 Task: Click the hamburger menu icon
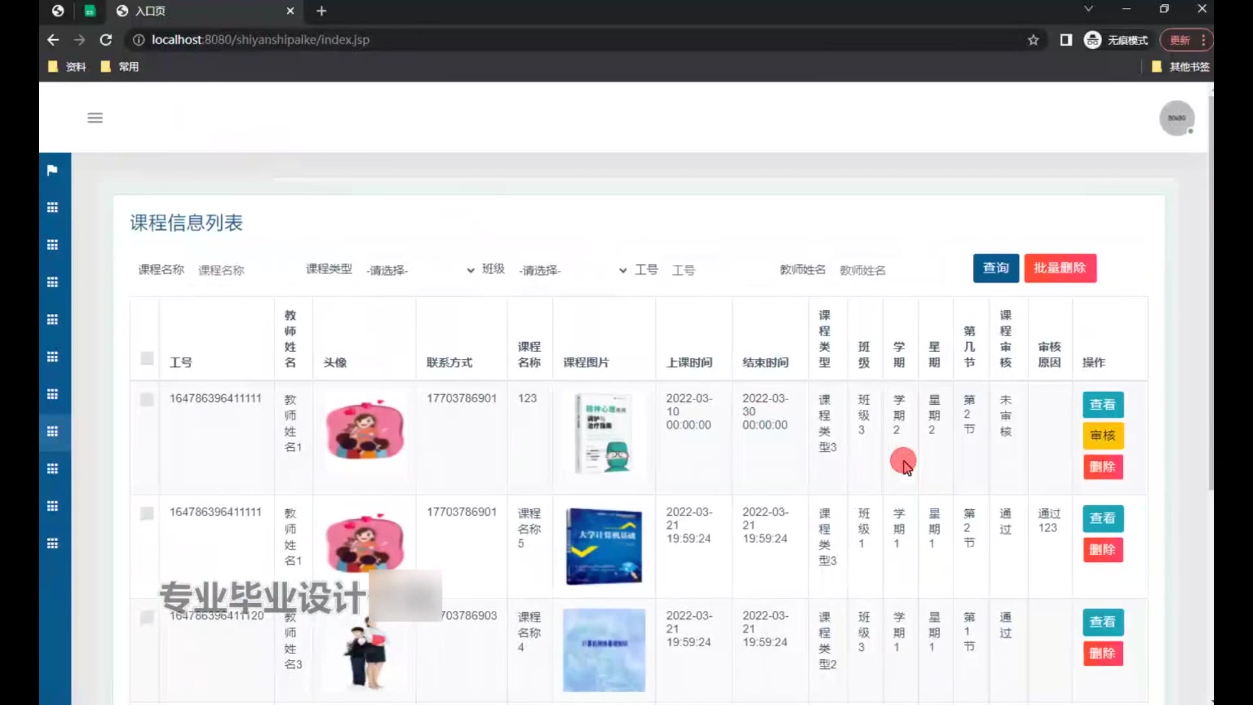(x=95, y=118)
